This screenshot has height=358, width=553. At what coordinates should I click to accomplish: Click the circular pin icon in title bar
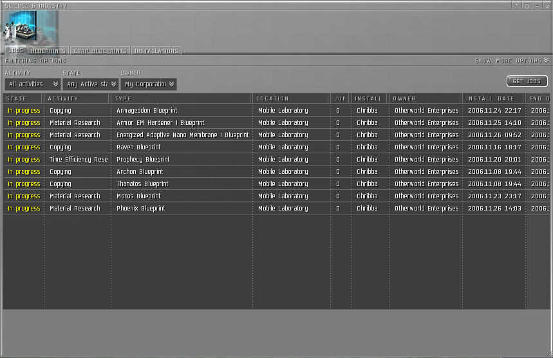(527, 6)
